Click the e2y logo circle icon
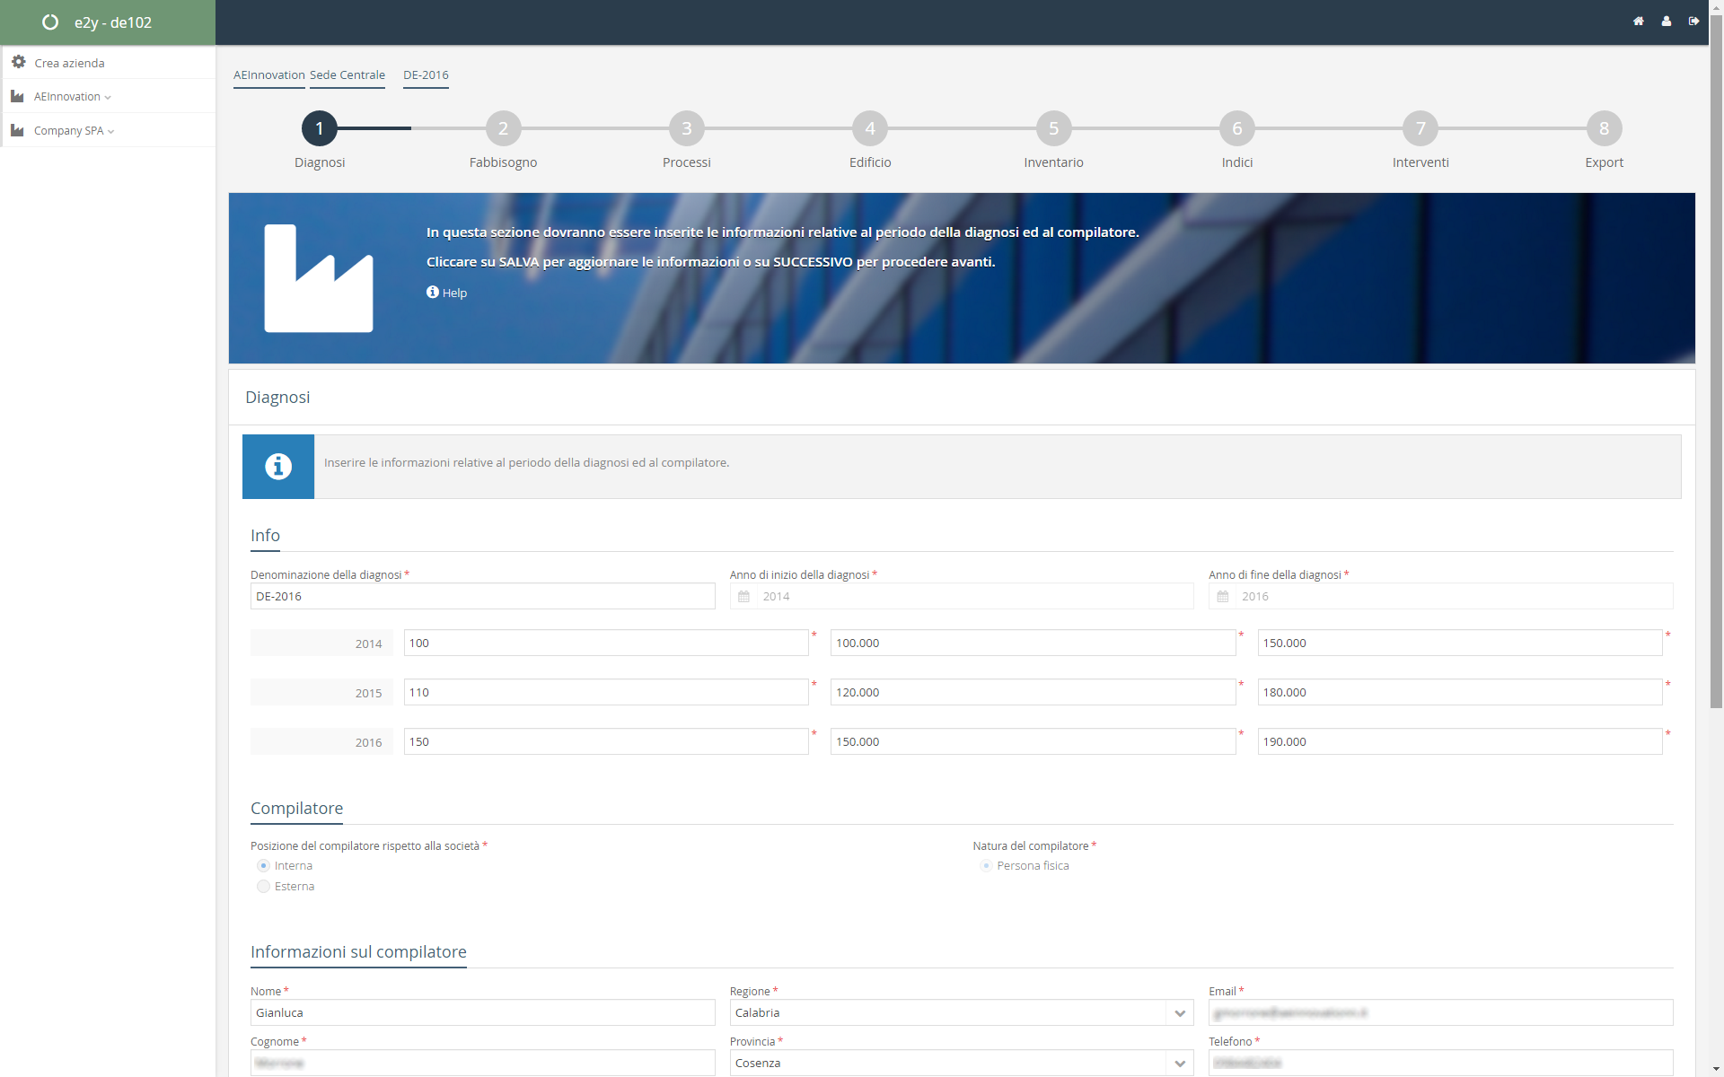 pyautogui.click(x=50, y=22)
